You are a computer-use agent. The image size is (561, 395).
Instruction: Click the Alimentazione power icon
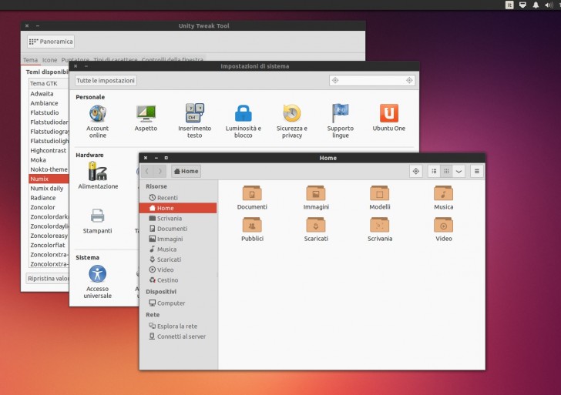(x=97, y=171)
